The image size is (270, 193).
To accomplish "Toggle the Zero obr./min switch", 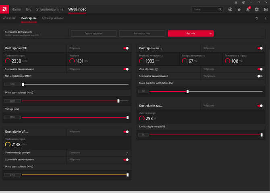I will (260, 69).
